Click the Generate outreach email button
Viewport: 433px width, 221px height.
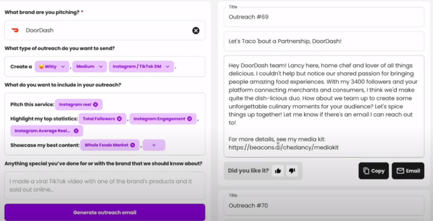(x=104, y=212)
